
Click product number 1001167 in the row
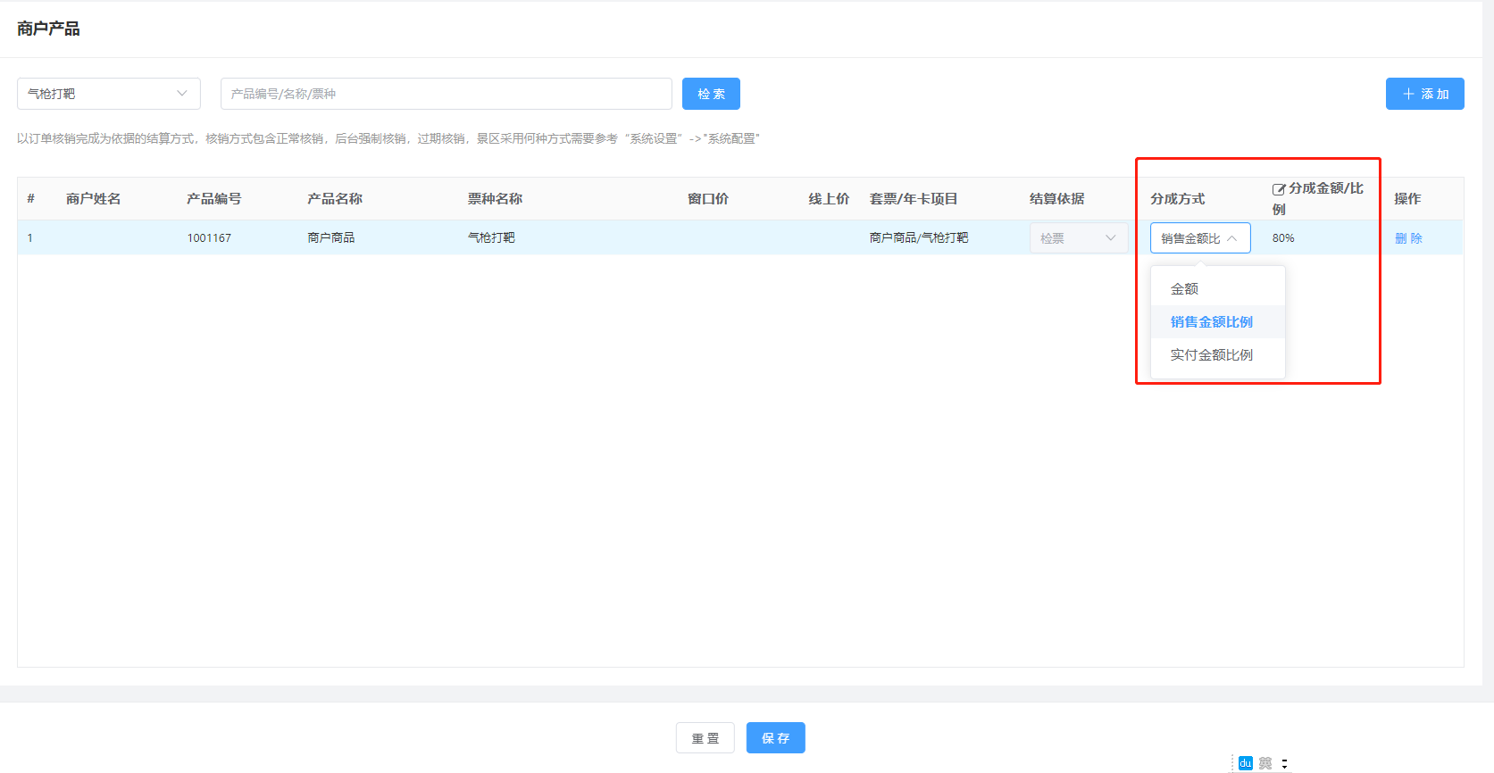pyautogui.click(x=209, y=238)
